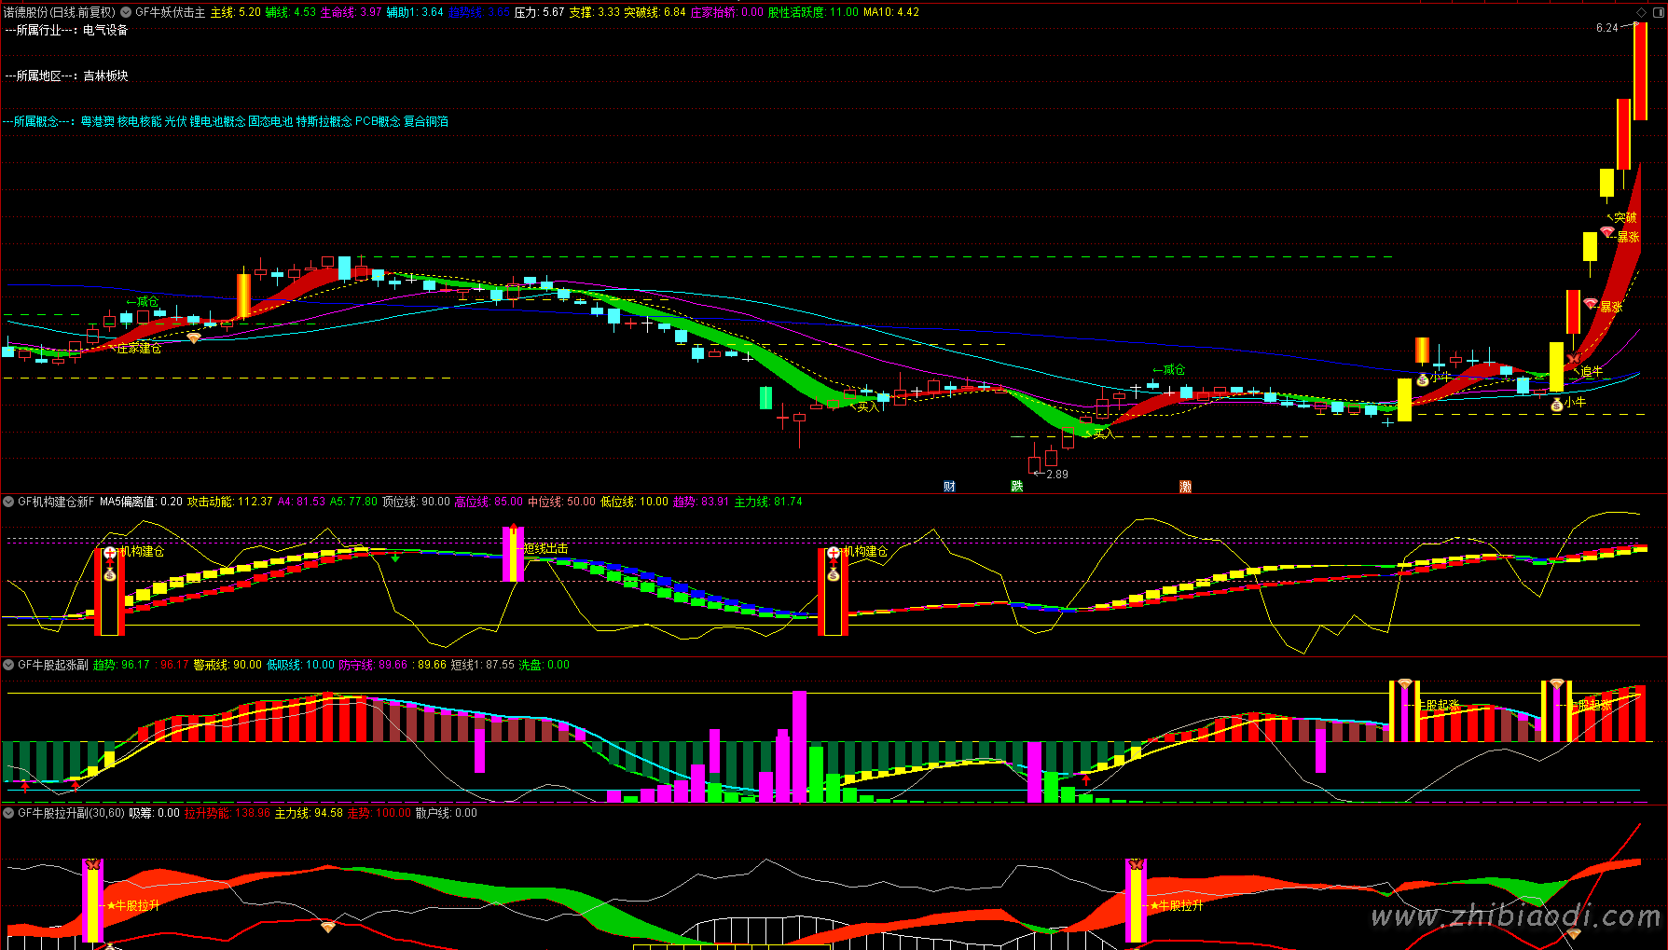Click the 跌 marker on the time axis
The image size is (1668, 950).
pyautogui.click(x=1017, y=487)
